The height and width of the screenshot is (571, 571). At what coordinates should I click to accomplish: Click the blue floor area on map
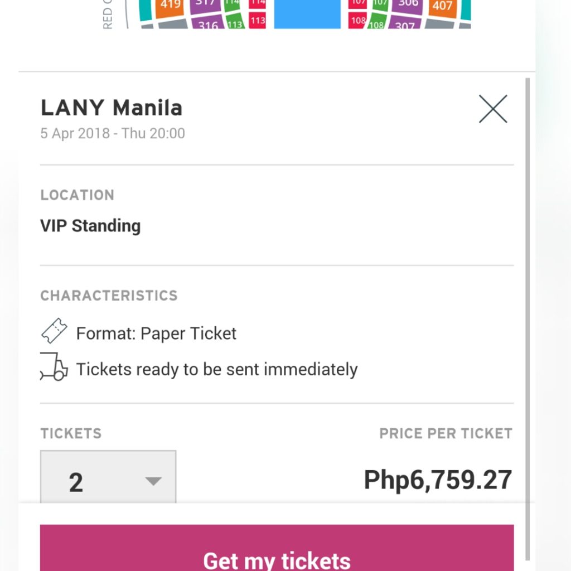[307, 14]
